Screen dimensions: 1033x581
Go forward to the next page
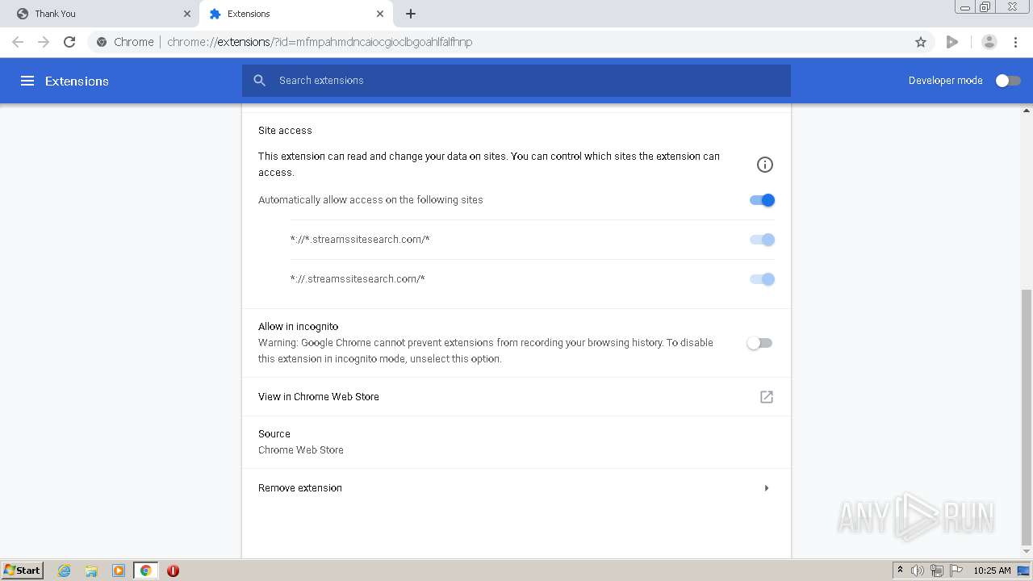(x=44, y=42)
